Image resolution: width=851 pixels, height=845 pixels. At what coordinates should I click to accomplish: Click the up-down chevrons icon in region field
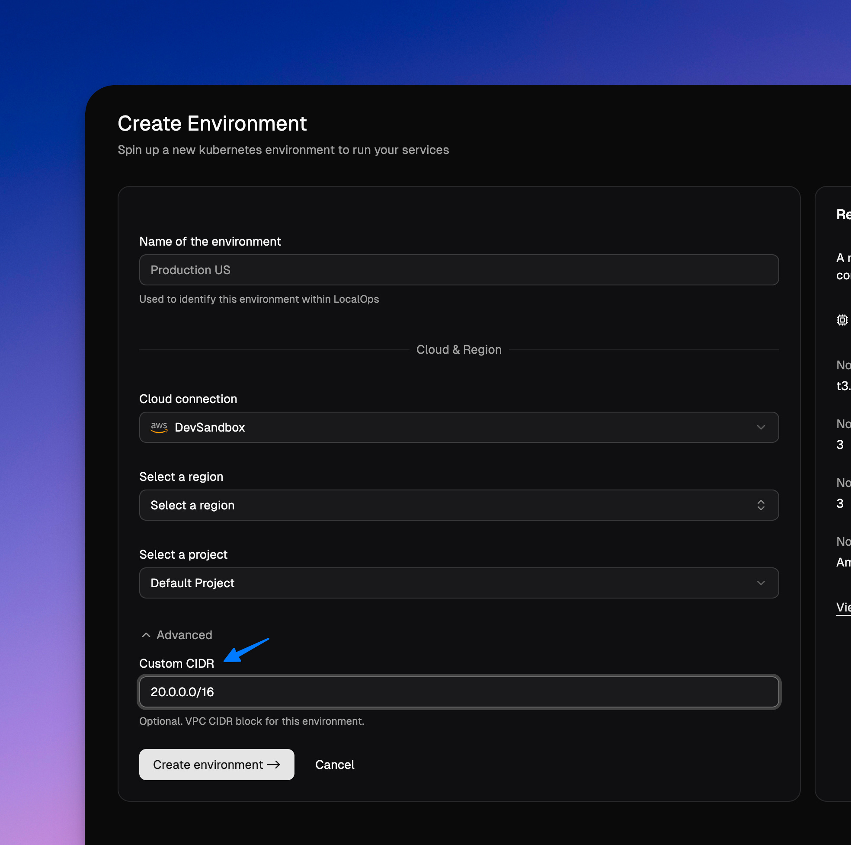coord(761,506)
